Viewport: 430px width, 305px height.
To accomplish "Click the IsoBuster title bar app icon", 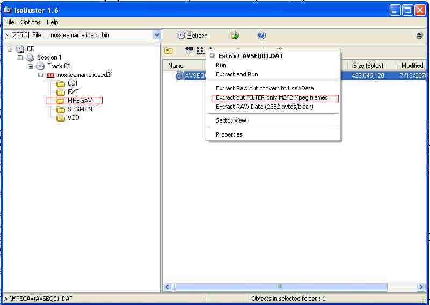I will pos(8,10).
